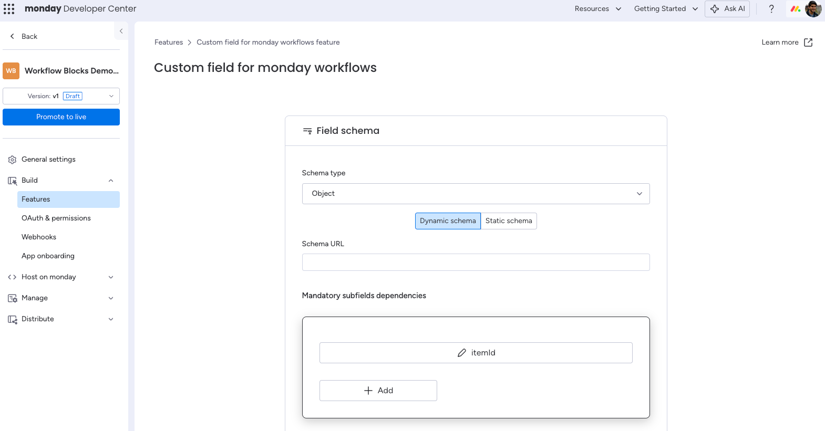Click the Host on monday code icon
The width and height of the screenshot is (825, 431).
[12, 277]
